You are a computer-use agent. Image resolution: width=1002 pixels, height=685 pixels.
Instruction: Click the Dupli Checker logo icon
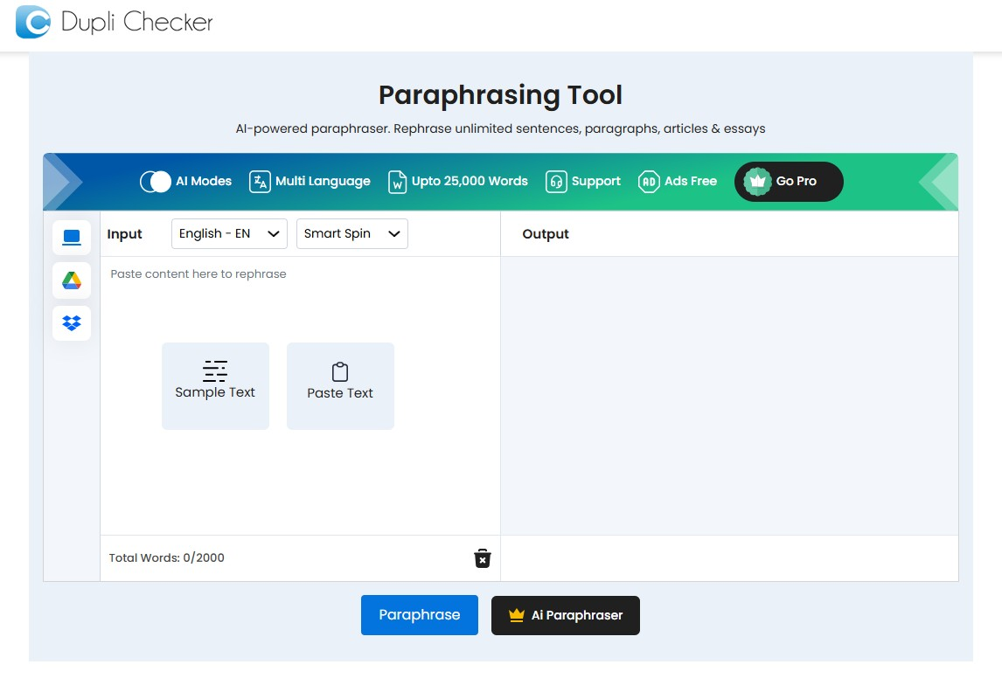pyautogui.click(x=32, y=22)
